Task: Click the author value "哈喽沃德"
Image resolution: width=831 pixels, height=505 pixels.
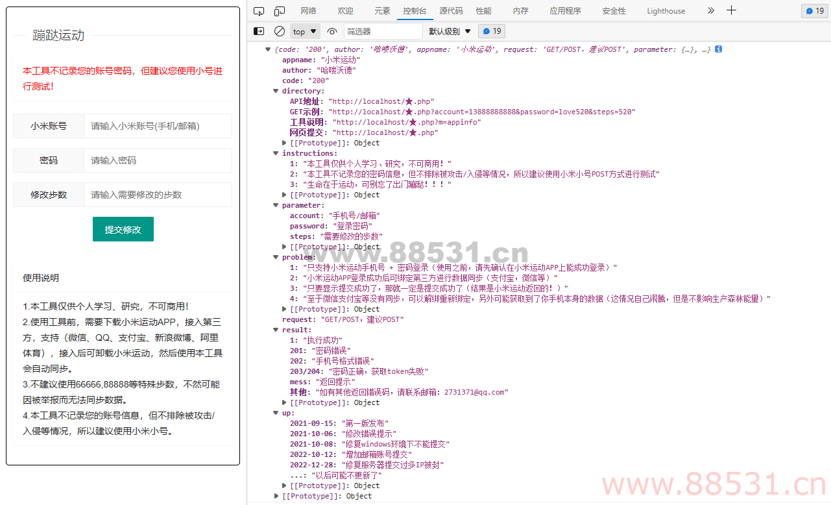Action: tap(335, 70)
